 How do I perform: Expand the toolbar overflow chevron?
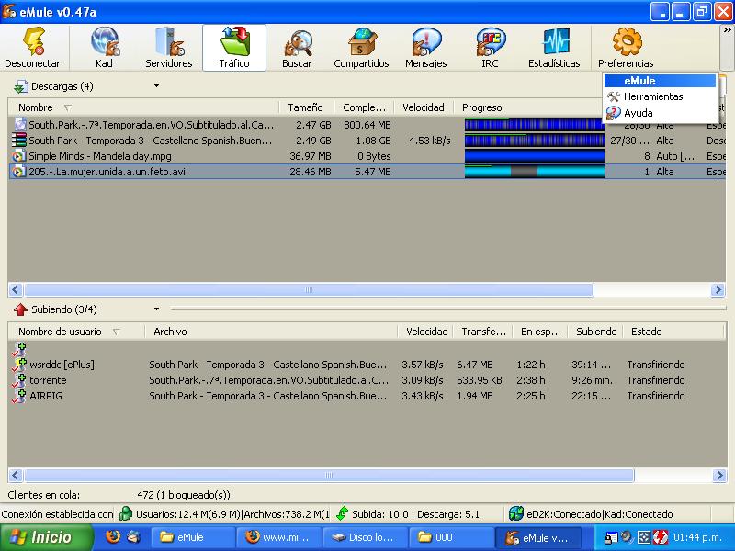coord(727,30)
